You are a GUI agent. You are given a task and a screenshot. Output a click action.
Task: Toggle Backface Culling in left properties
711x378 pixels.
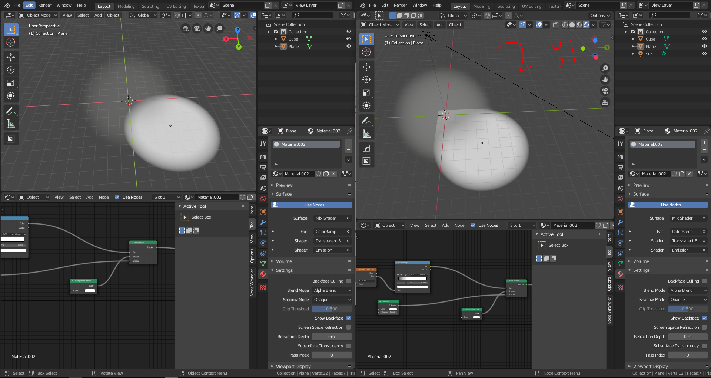point(349,281)
